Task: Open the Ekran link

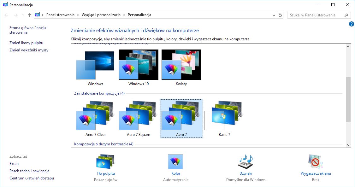Action: coord(14,163)
